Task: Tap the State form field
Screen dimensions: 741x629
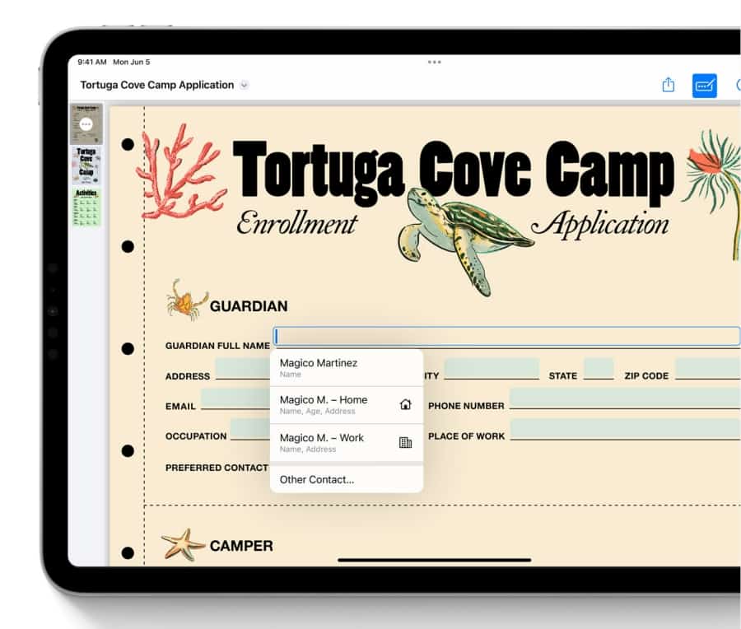Action: click(x=599, y=368)
